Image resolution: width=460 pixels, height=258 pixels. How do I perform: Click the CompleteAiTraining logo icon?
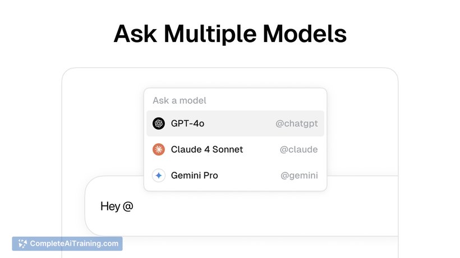[x=22, y=243]
